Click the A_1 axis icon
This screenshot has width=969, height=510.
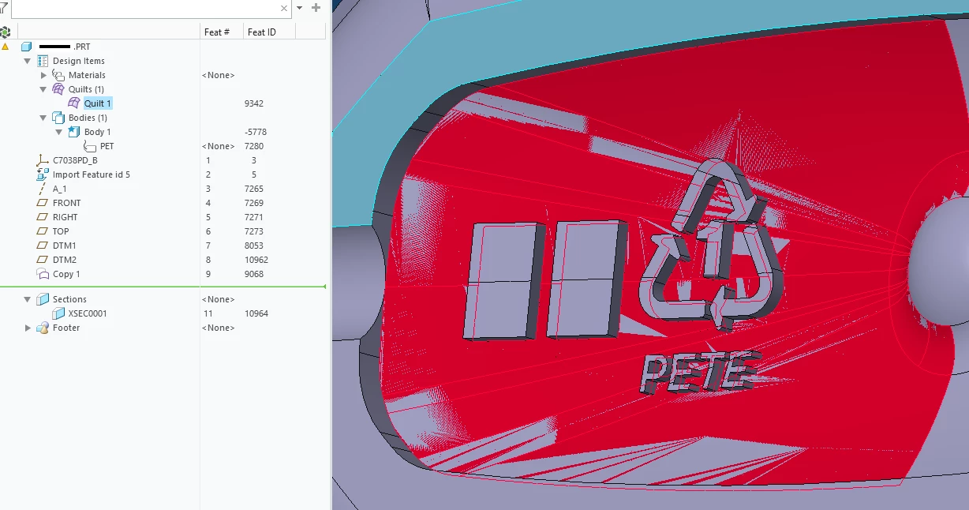43,189
